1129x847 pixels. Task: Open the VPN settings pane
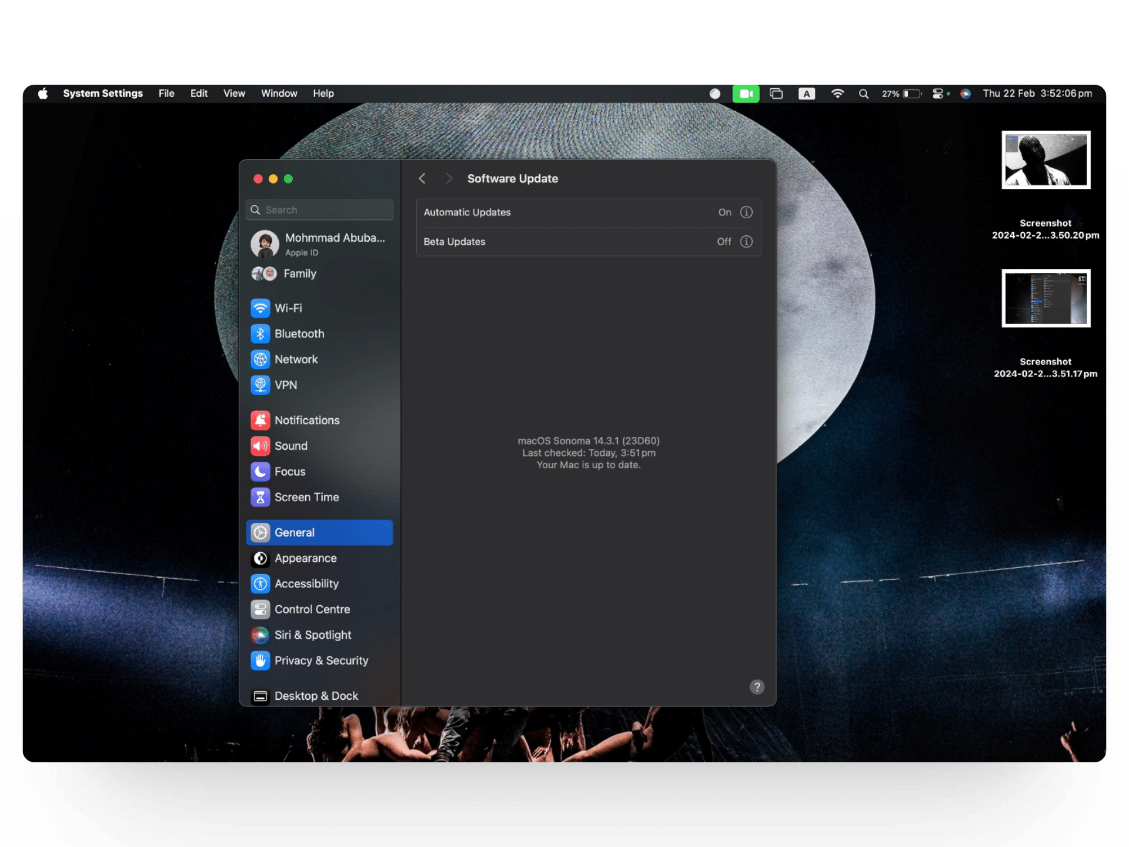(286, 385)
